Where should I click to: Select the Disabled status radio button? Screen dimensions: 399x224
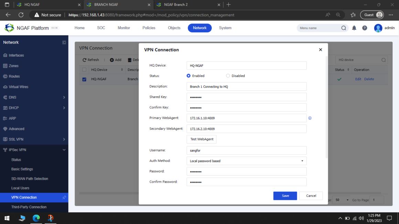click(x=228, y=76)
